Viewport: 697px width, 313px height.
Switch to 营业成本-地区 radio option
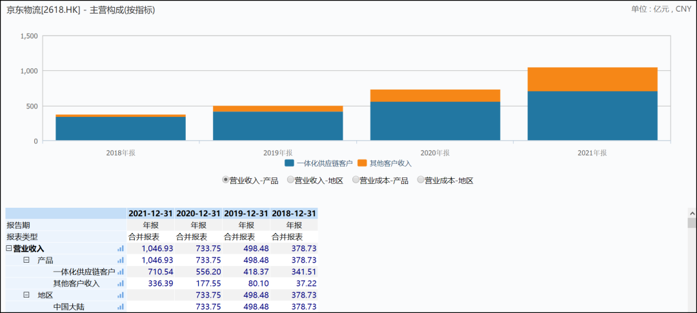[421, 181]
